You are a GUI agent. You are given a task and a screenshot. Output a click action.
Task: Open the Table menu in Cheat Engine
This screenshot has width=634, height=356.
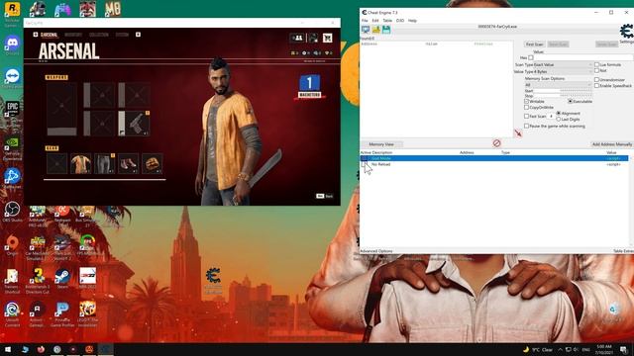tap(387, 21)
